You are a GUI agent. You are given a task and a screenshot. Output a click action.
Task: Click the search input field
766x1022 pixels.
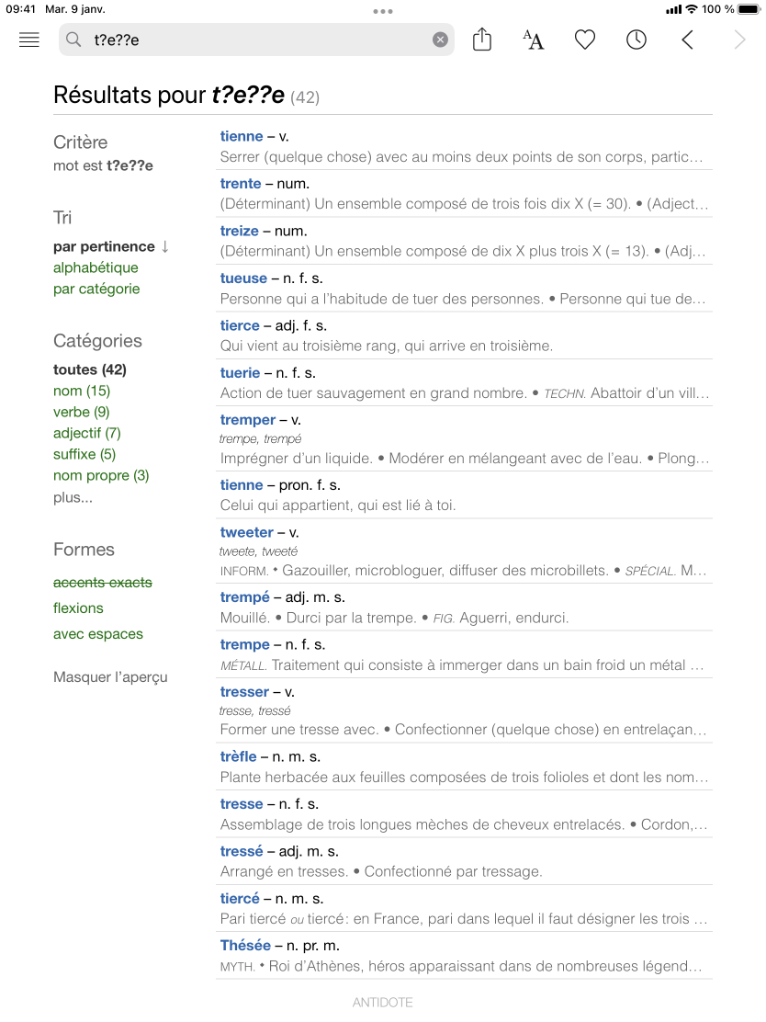(257, 40)
